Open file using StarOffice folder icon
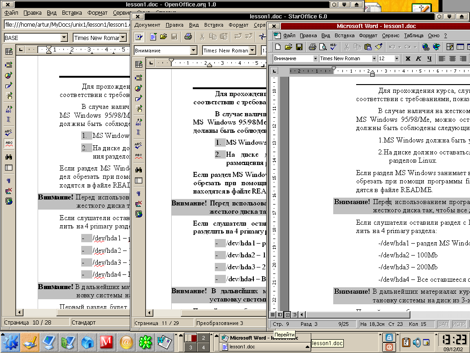This screenshot has width=470, height=353. coord(163,37)
